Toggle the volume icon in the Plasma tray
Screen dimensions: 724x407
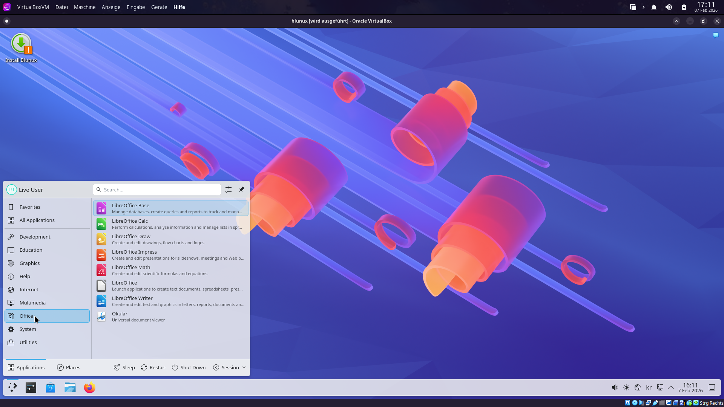coord(615,387)
